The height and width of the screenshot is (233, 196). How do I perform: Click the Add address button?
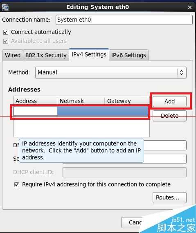169,101
